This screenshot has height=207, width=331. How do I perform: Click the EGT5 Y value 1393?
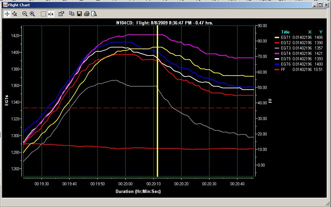(x=319, y=59)
